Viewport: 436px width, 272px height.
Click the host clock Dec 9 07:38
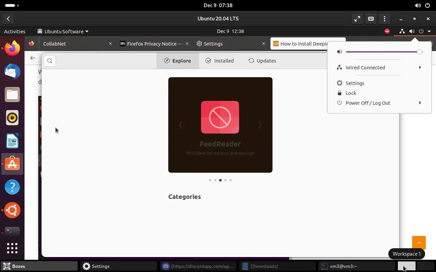(x=218, y=5)
